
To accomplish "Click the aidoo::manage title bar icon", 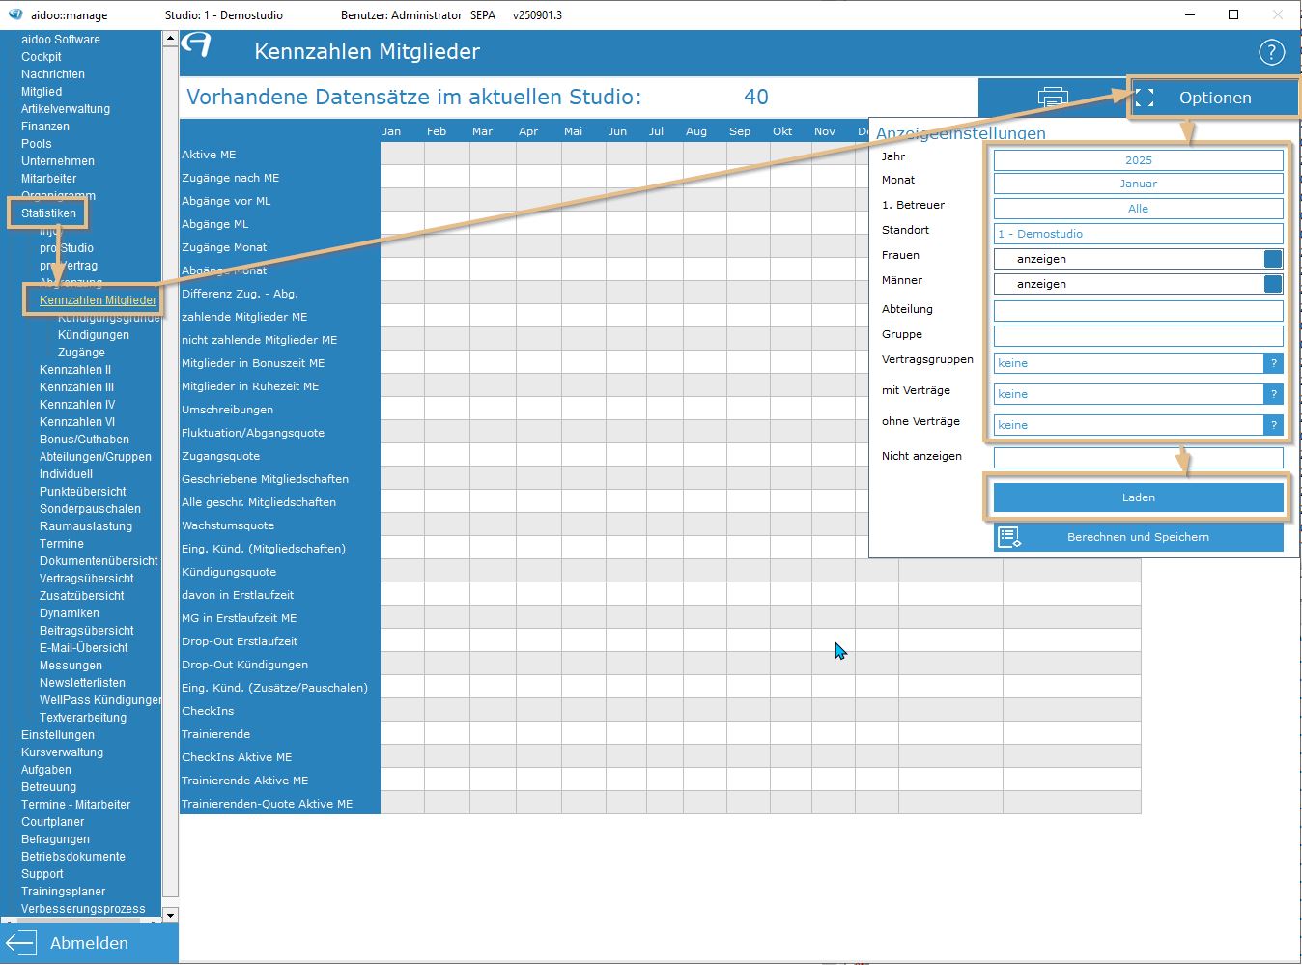I will (15, 14).
